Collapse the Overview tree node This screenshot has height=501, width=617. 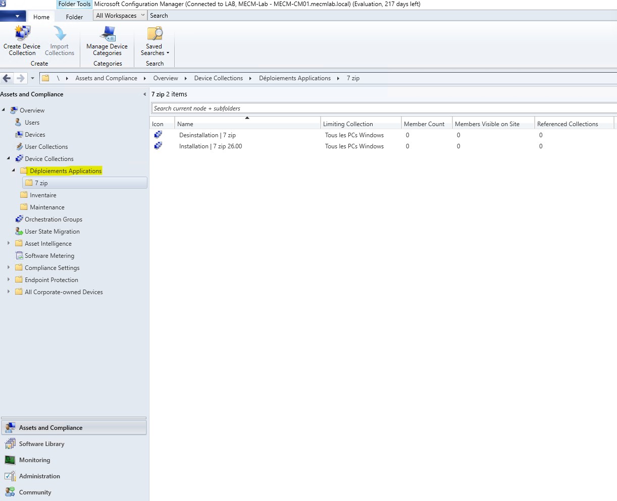pyautogui.click(x=4, y=110)
